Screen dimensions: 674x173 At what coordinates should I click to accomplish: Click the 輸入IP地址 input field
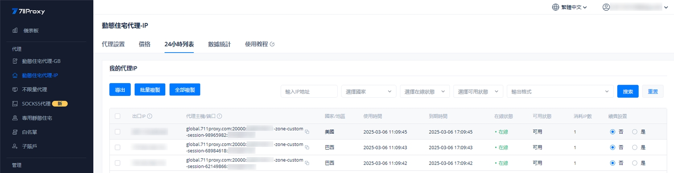[309, 92]
